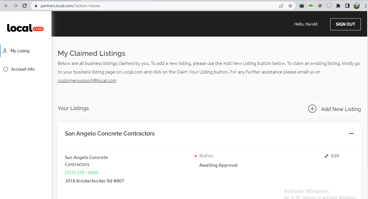This screenshot has width=368, height=199.
Task: Click the shield extension icon
Action: click(x=329, y=6)
